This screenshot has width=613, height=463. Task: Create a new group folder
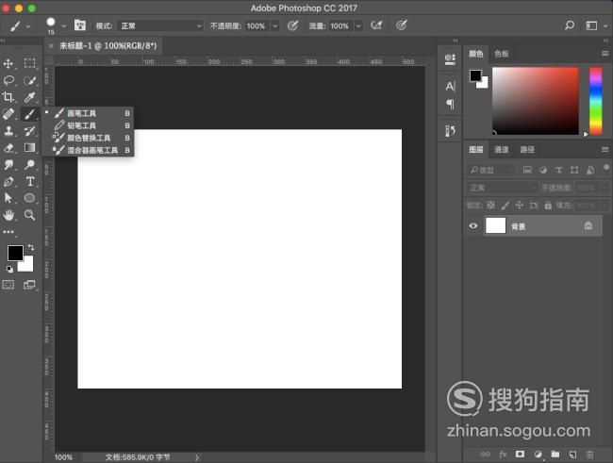click(x=555, y=454)
